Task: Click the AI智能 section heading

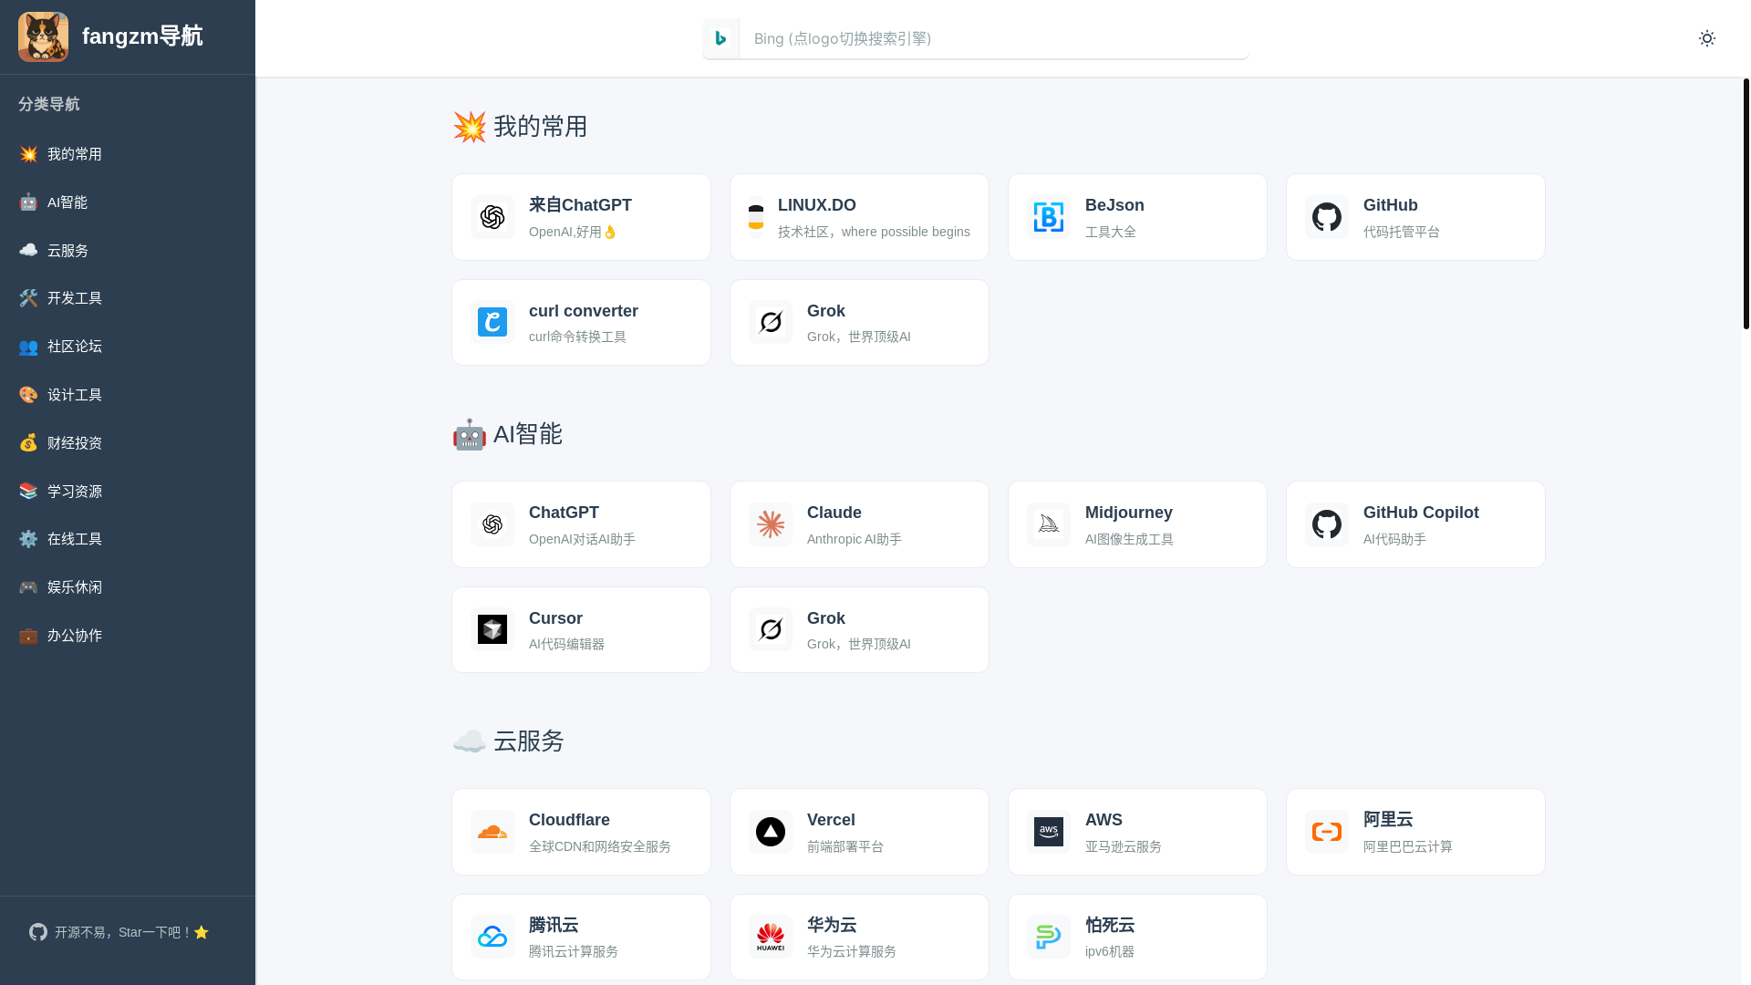Action: pos(507,434)
